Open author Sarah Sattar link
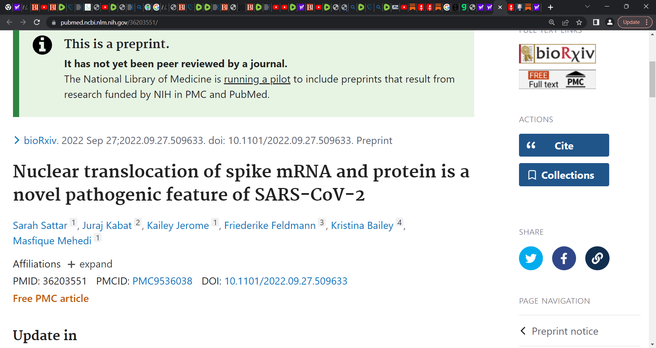This screenshot has height=348, width=656. click(40, 226)
